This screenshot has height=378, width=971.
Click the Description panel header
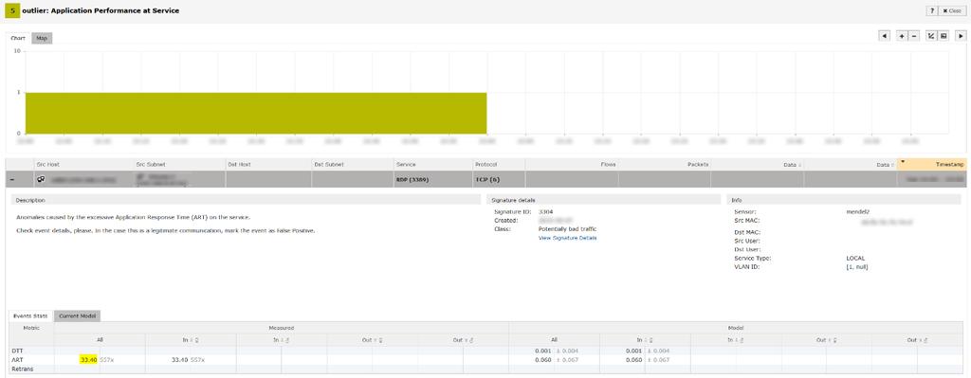246,200
